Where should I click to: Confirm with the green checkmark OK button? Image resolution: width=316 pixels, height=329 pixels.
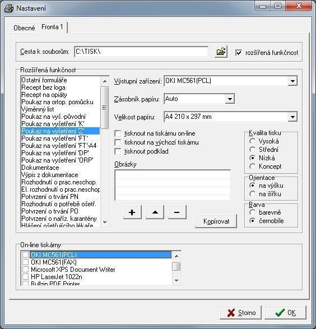(285, 313)
